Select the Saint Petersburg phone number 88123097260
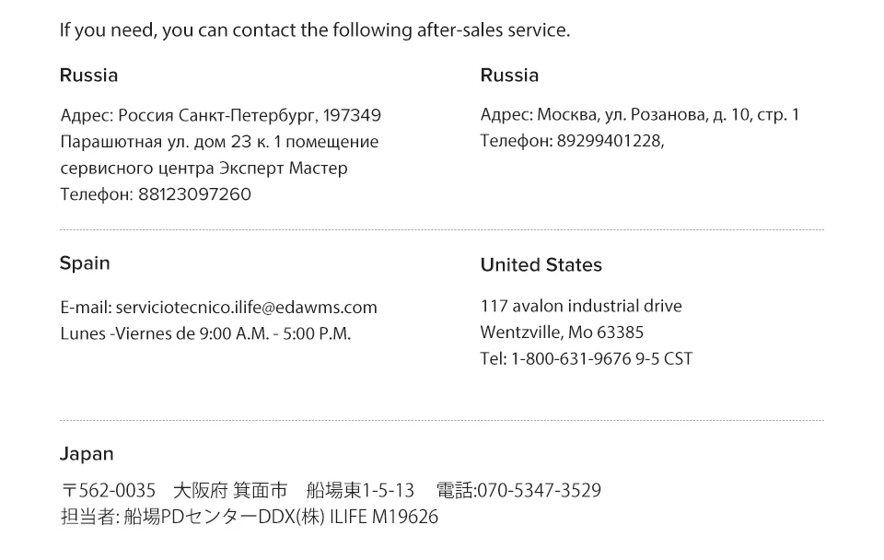 tap(194, 194)
